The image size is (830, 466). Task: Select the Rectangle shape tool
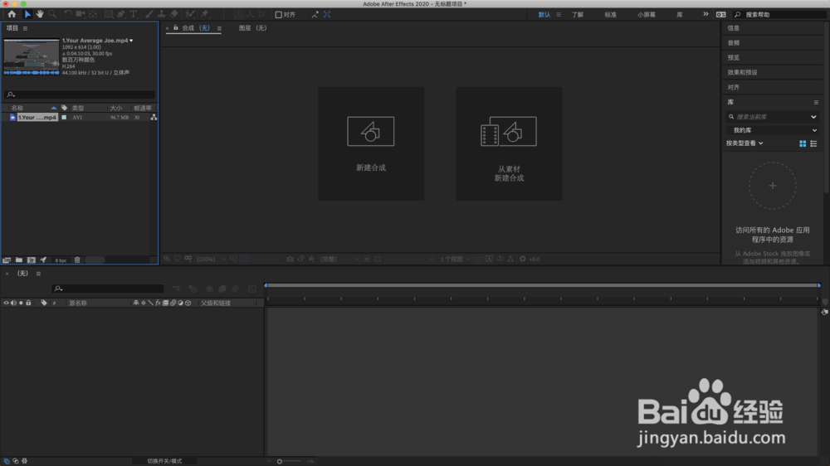pyautogui.click(x=109, y=14)
